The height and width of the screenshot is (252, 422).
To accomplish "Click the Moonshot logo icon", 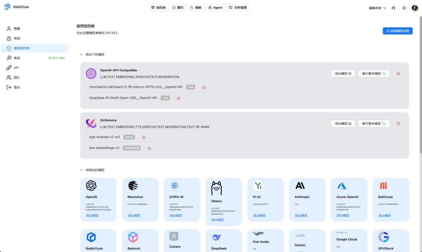I will tap(133, 185).
